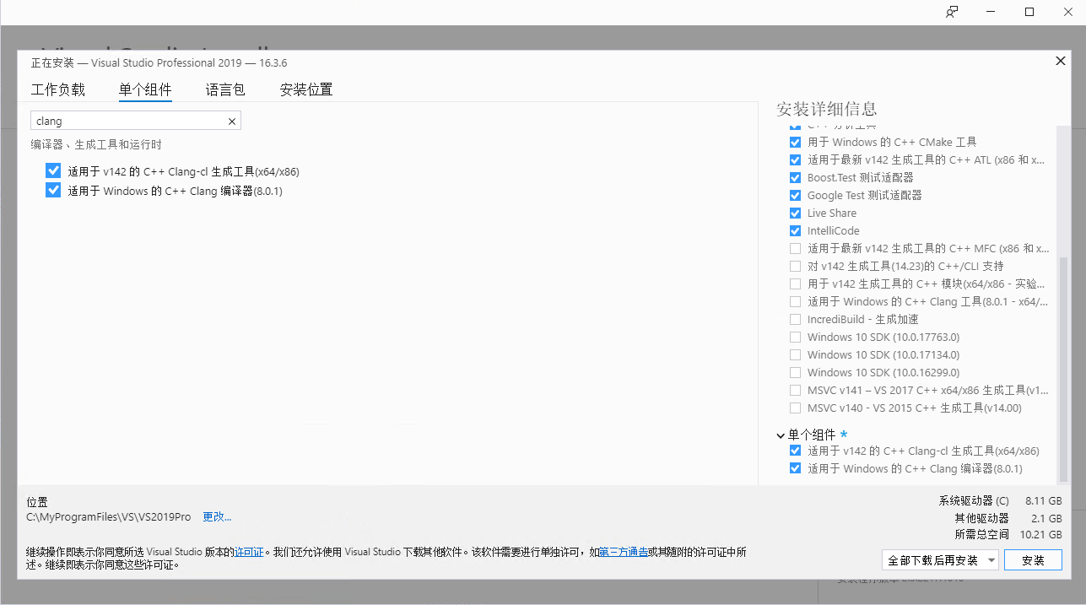Switch to the 语言包 tab
Screen dimensions: 1086x605
(224, 89)
